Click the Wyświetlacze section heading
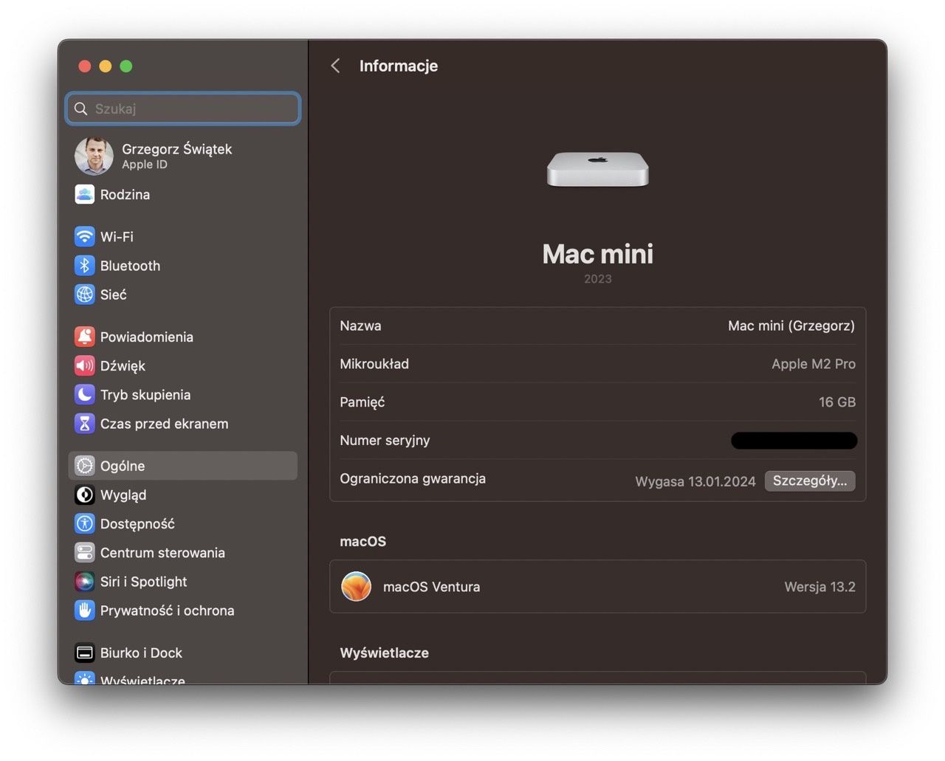Viewport: 945px width, 761px height. [384, 652]
